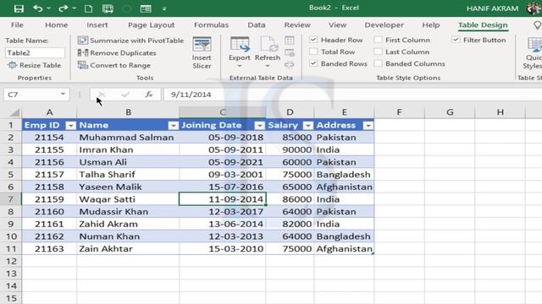Click Summarize with PivotTable

point(131,41)
